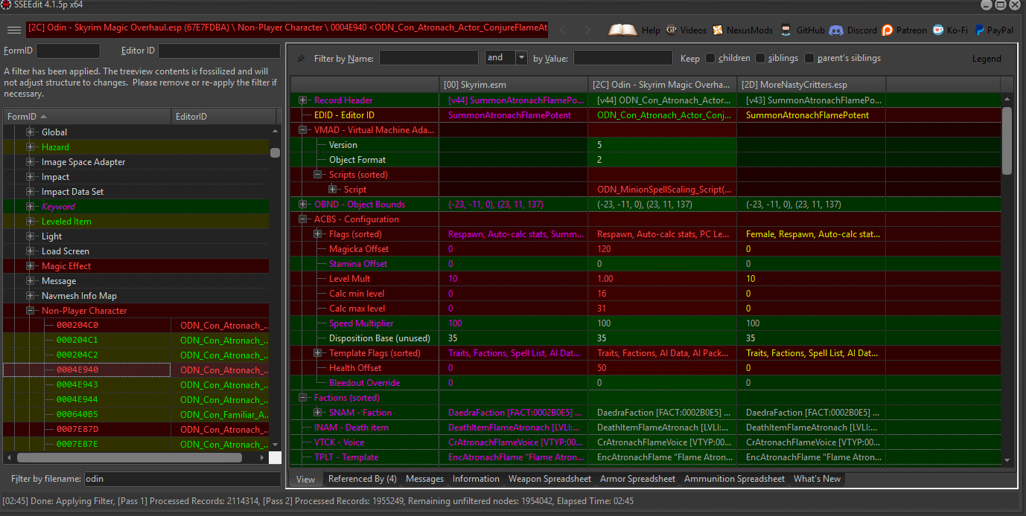Expand the SNAM Faction row
Screen dimensions: 1026x516
pos(318,413)
